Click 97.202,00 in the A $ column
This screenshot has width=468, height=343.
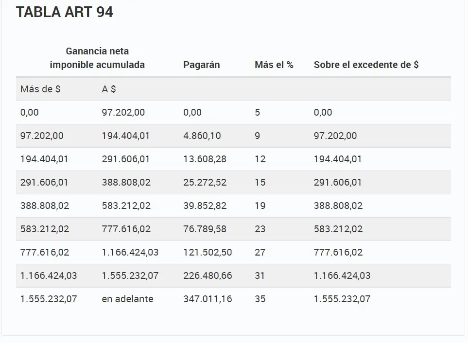[x=123, y=112]
